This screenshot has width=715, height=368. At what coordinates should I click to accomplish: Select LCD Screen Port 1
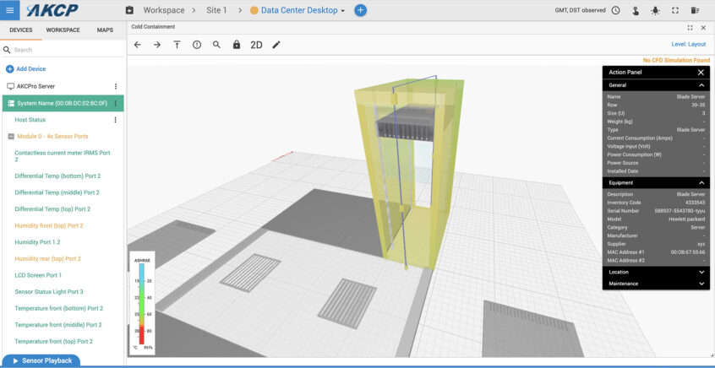click(38, 275)
